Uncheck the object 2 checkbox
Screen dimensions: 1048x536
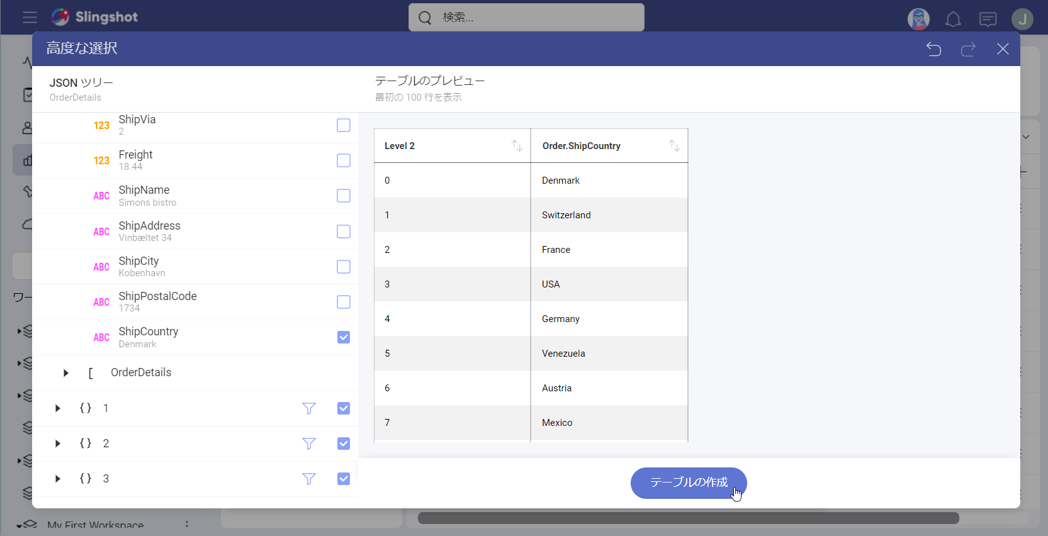(x=344, y=444)
